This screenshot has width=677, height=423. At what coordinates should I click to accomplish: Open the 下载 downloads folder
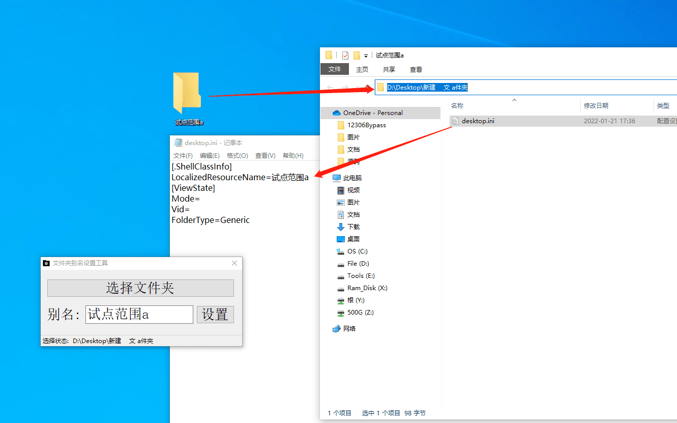point(353,227)
